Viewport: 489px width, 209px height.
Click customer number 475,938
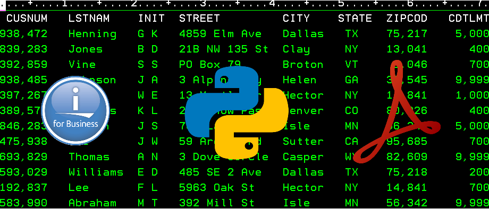24,141
